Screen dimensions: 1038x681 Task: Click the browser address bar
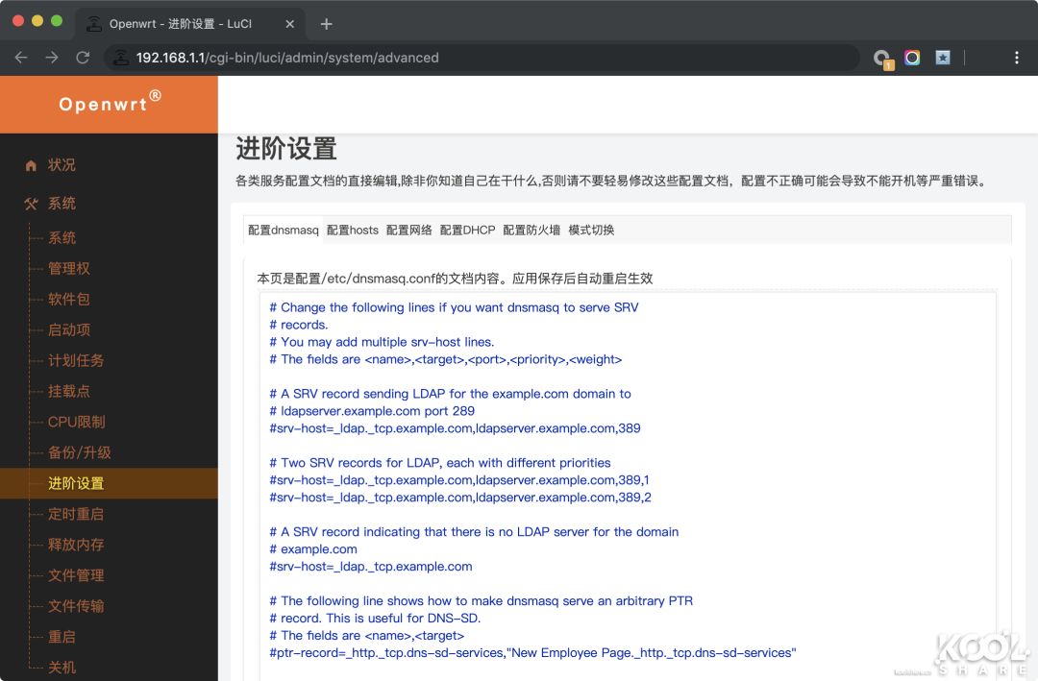[x=481, y=58]
